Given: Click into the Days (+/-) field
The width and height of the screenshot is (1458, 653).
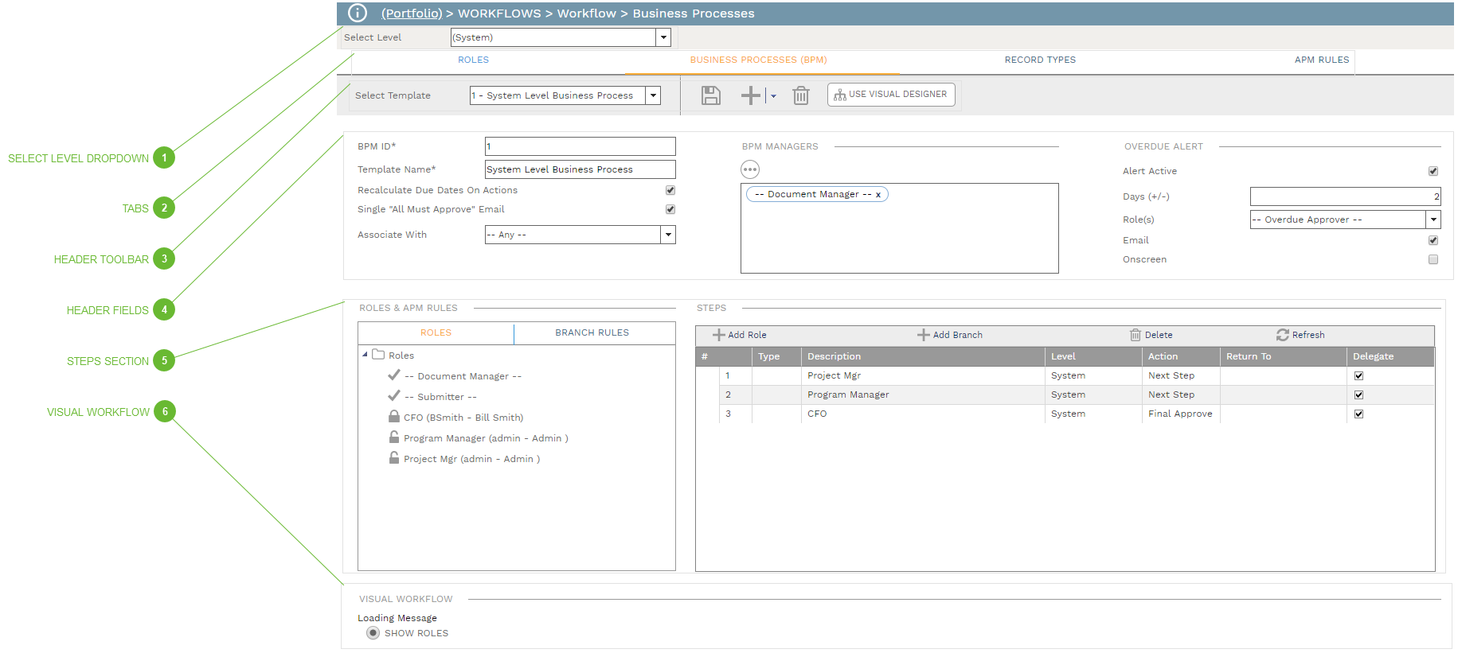Looking at the screenshot, I should click(x=1345, y=196).
